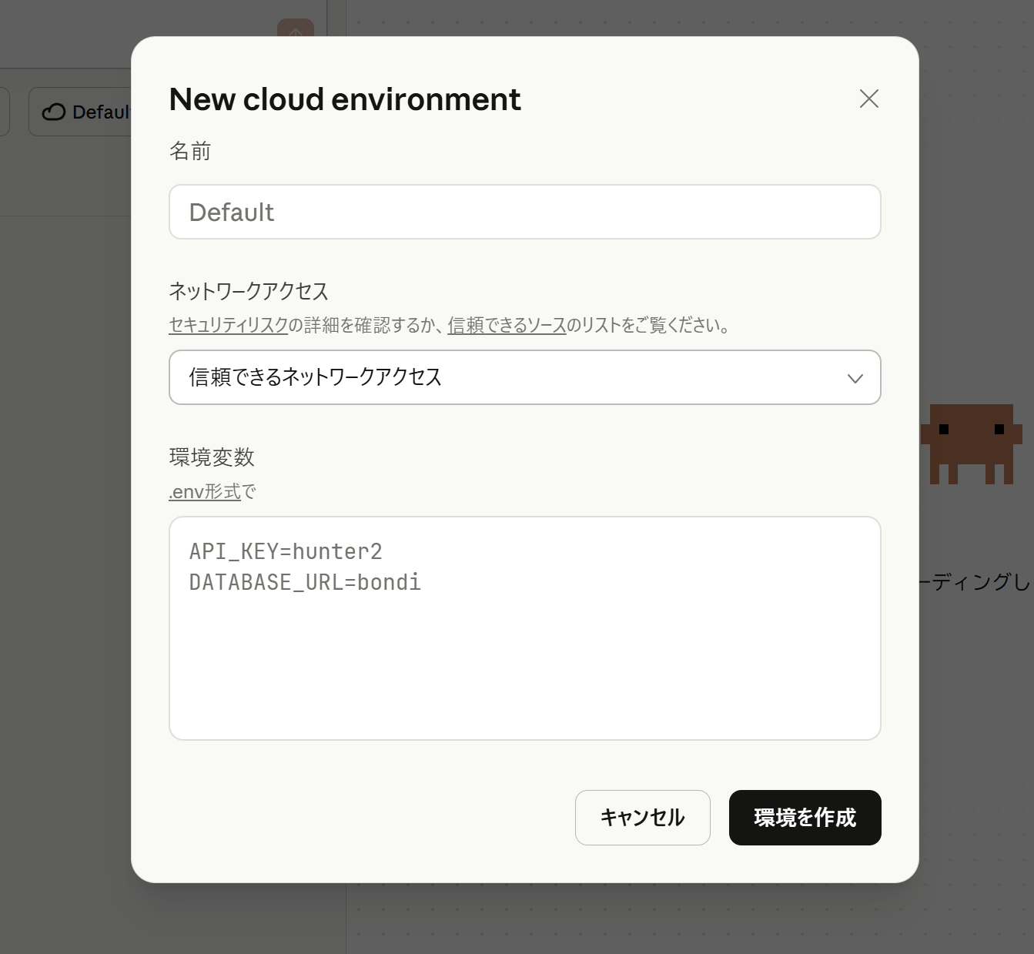Screen dimensions: 1034x954
Task: Click the chevron arrow on network access dropdown
Action: [855, 378]
